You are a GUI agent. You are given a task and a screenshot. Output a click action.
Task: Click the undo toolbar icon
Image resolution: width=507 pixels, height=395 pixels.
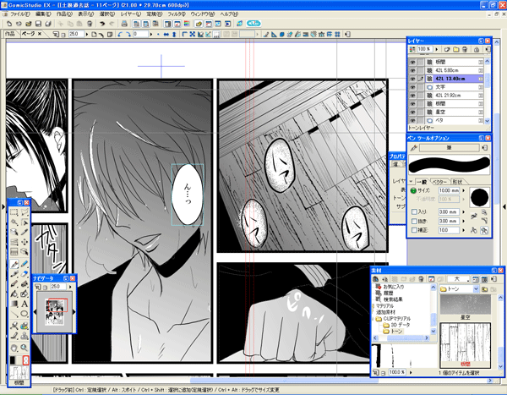click(x=102, y=24)
